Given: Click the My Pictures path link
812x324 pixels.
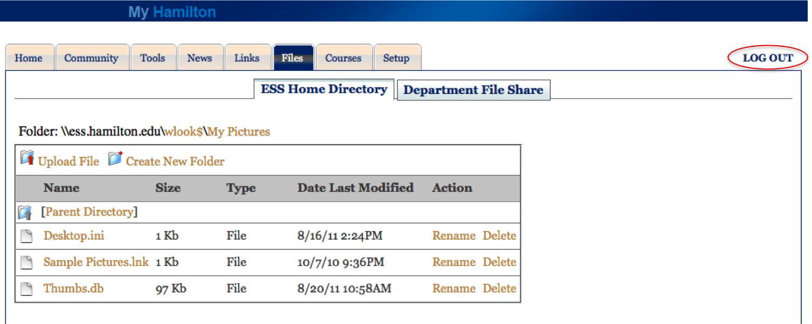Looking at the screenshot, I should coord(239,132).
